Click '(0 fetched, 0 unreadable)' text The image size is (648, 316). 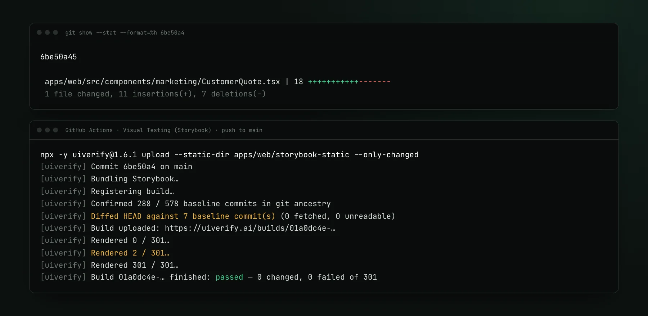[338, 216]
